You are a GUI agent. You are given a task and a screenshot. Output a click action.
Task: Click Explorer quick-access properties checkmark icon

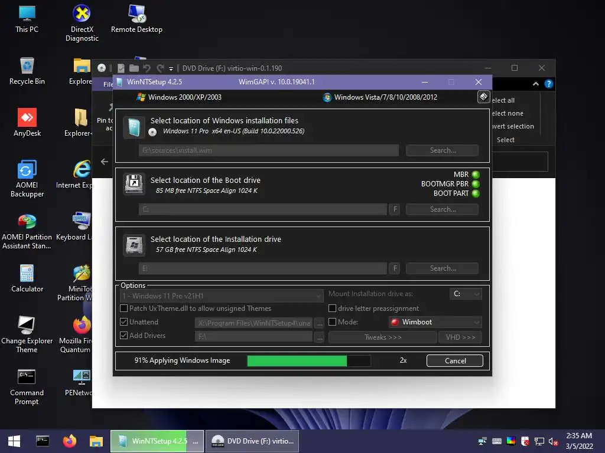click(x=121, y=68)
